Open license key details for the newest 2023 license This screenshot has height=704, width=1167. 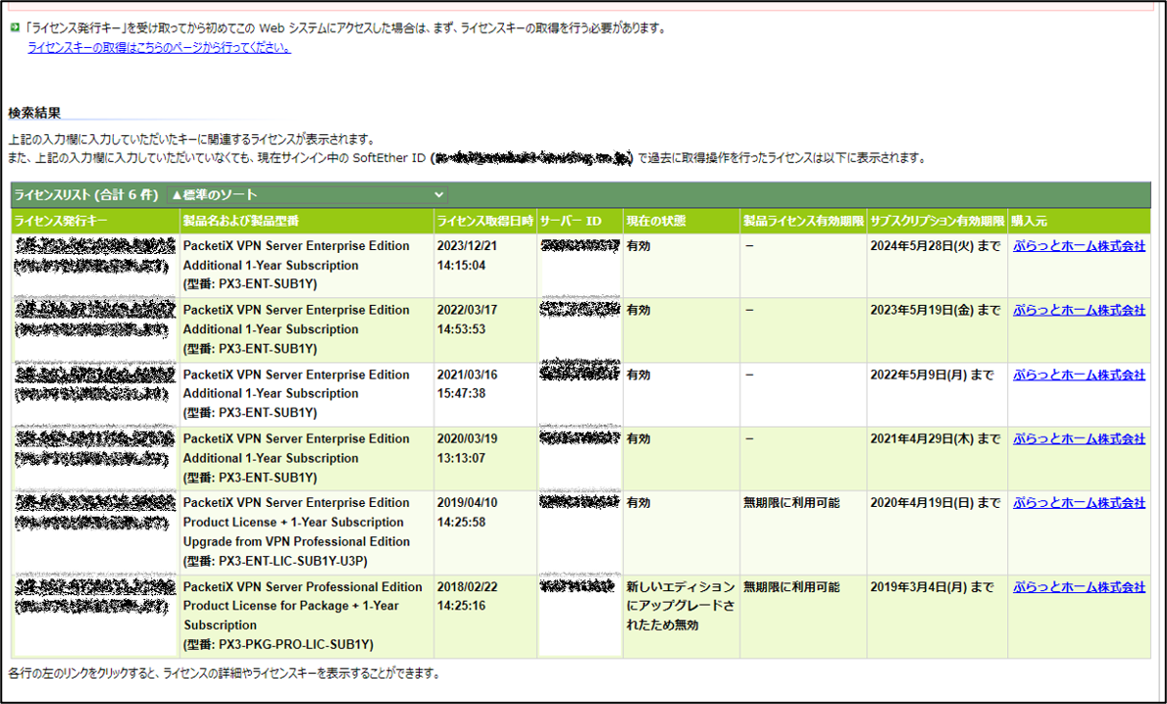91,255
